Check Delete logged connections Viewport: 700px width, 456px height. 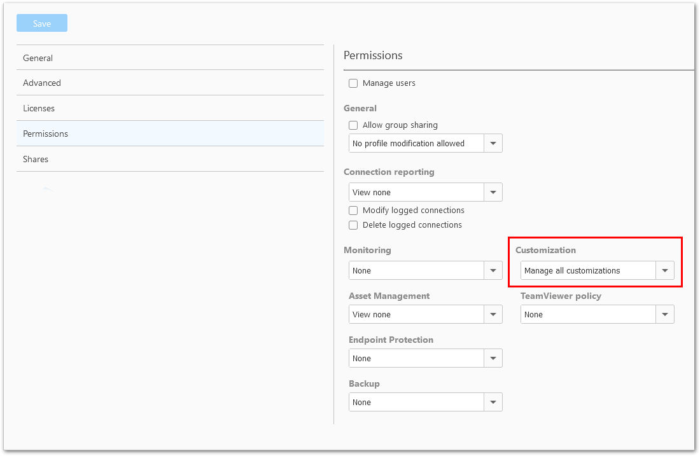pyautogui.click(x=353, y=225)
